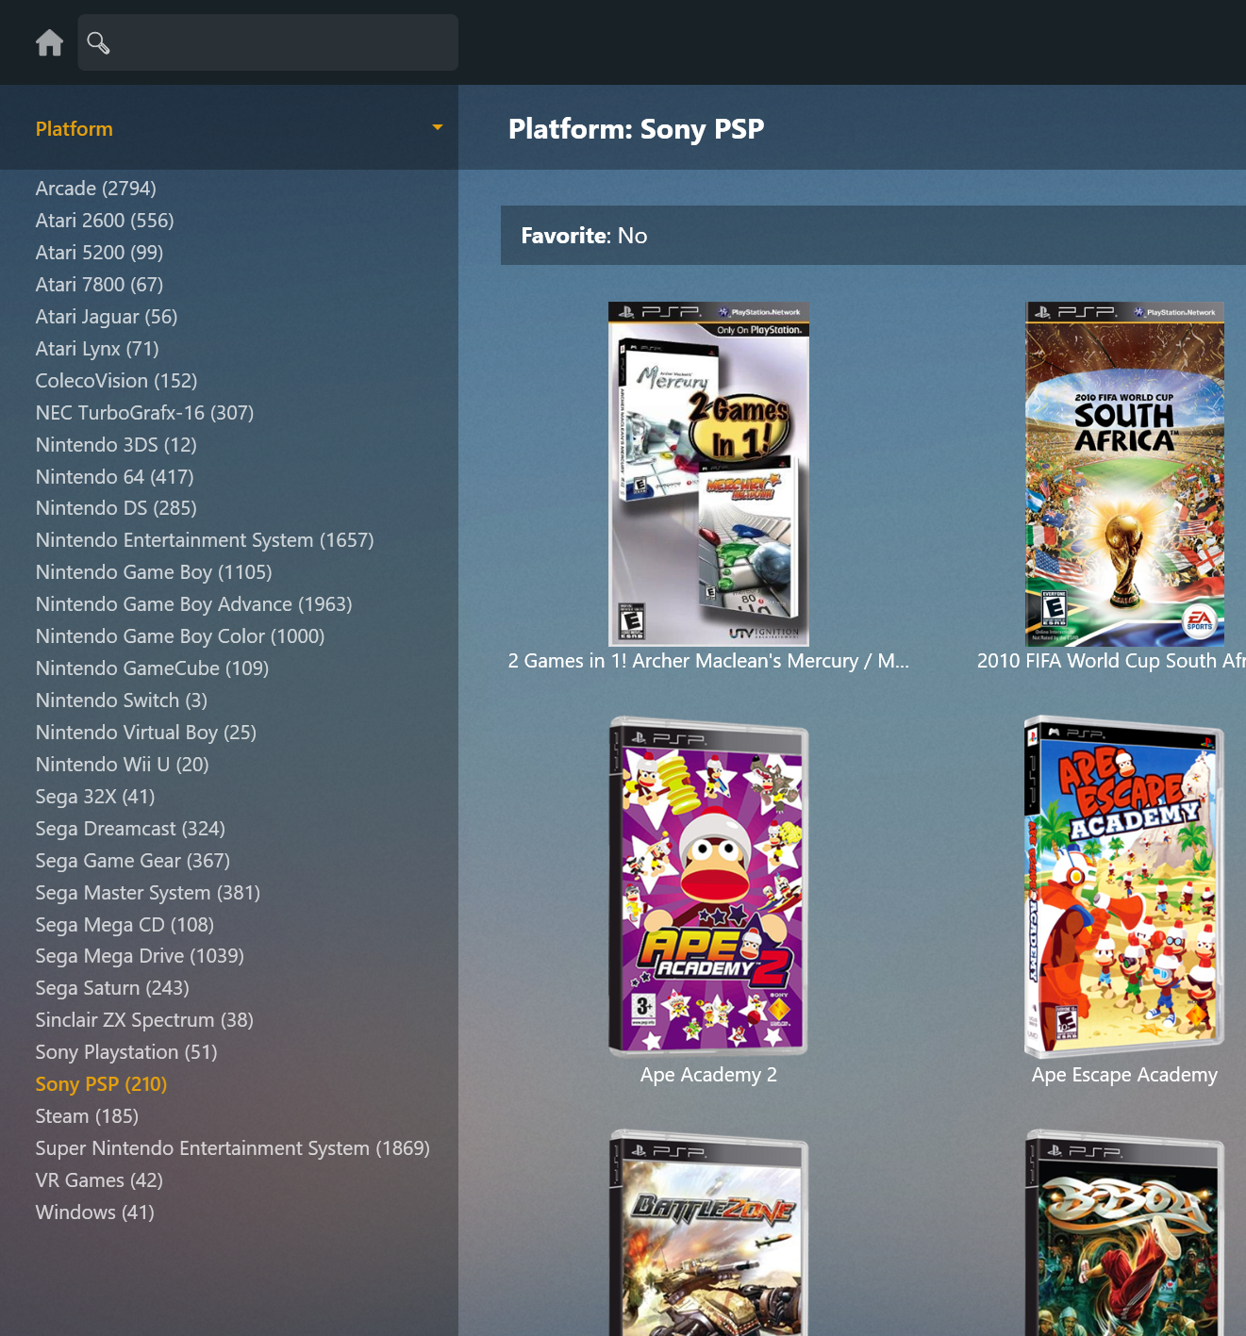Open the Platform dropdown arrow
Viewport: 1246px width, 1336px height.
click(437, 127)
